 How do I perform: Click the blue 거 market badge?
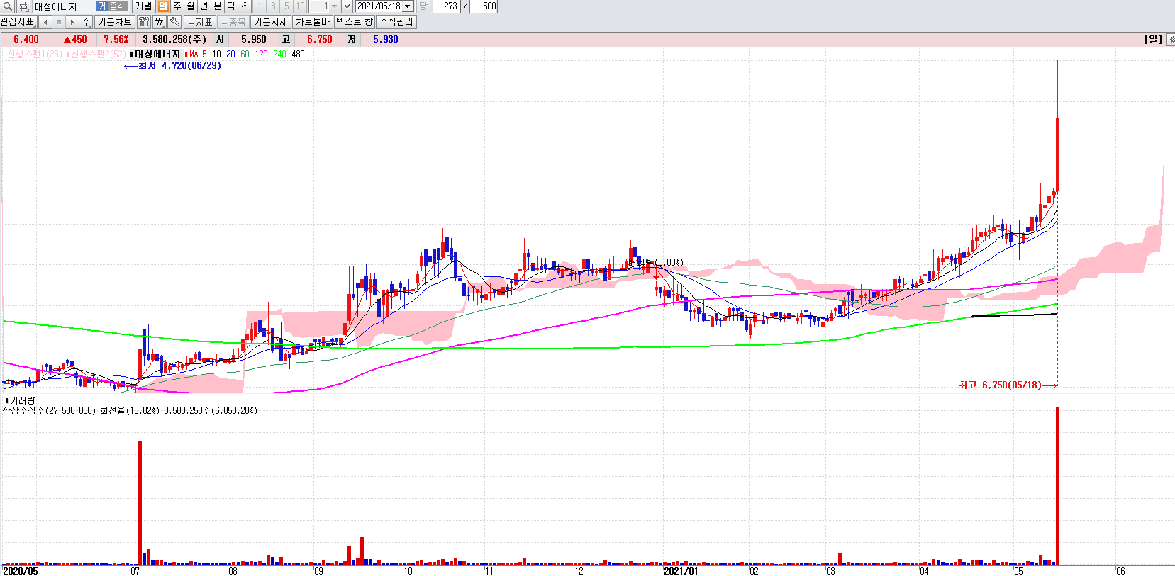[x=101, y=6]
